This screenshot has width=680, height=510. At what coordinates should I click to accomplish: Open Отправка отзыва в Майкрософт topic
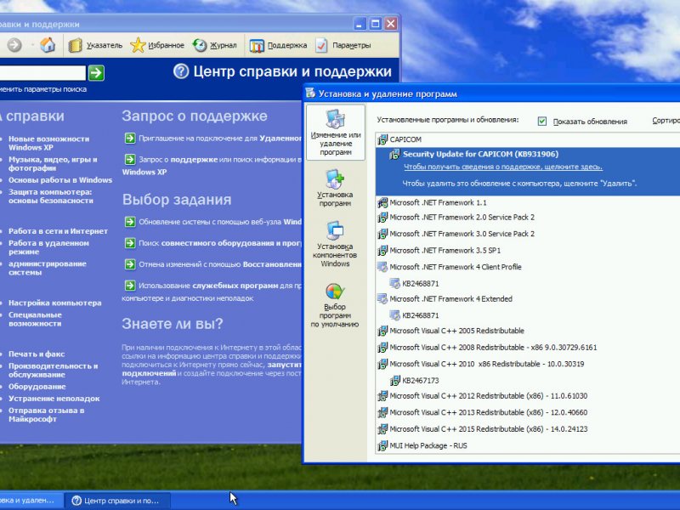coord(47,415)
